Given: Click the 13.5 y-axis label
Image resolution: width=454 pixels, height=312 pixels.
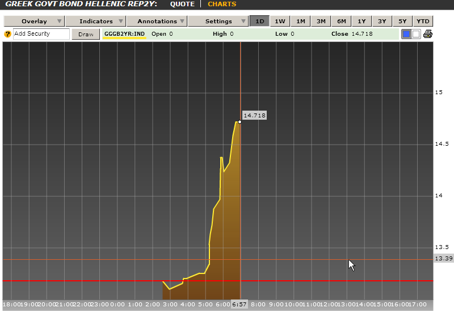Looking at the screenshot, I should (x=442, y=247).
